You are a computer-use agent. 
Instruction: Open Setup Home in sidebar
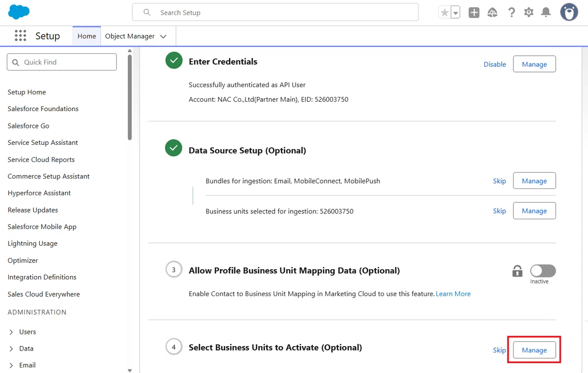click(27, 92)
